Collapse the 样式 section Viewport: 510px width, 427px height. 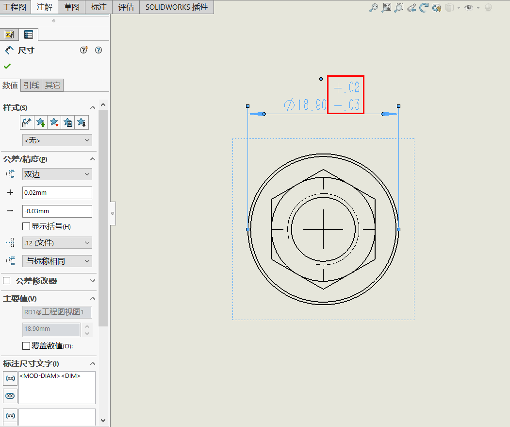click(93, 107)
